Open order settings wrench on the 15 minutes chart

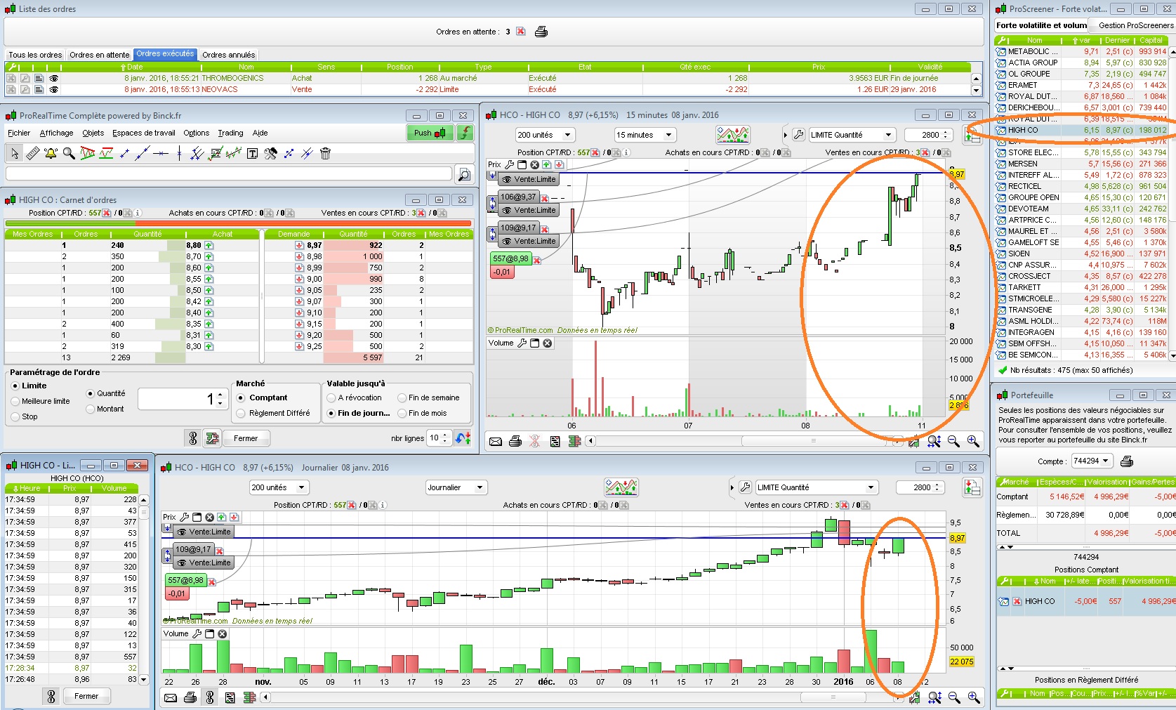(x=798, y=135)
